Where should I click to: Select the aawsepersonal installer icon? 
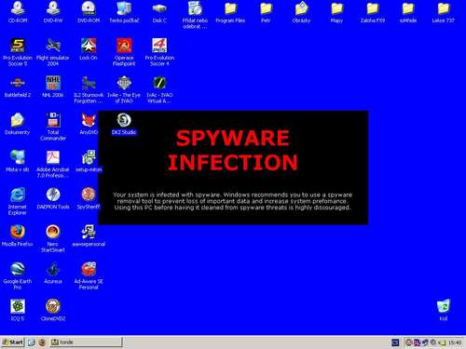tap(89, 232)
